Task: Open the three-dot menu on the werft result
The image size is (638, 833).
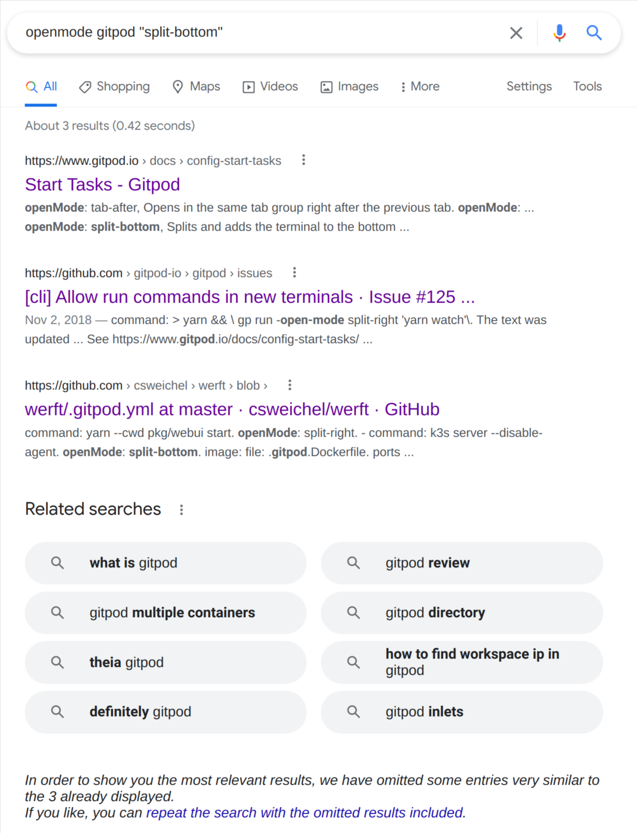Action: [290, 385]
